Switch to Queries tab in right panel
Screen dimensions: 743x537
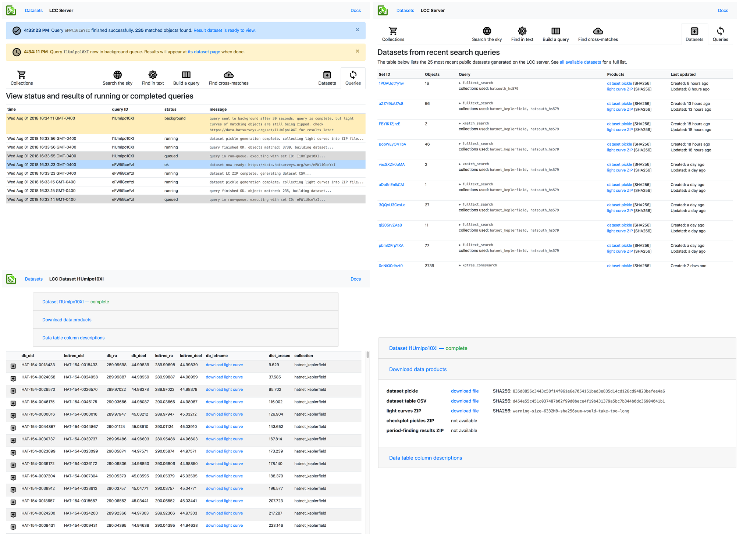720,34
